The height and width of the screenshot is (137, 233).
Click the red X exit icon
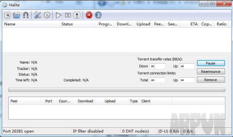click(89, 15)
